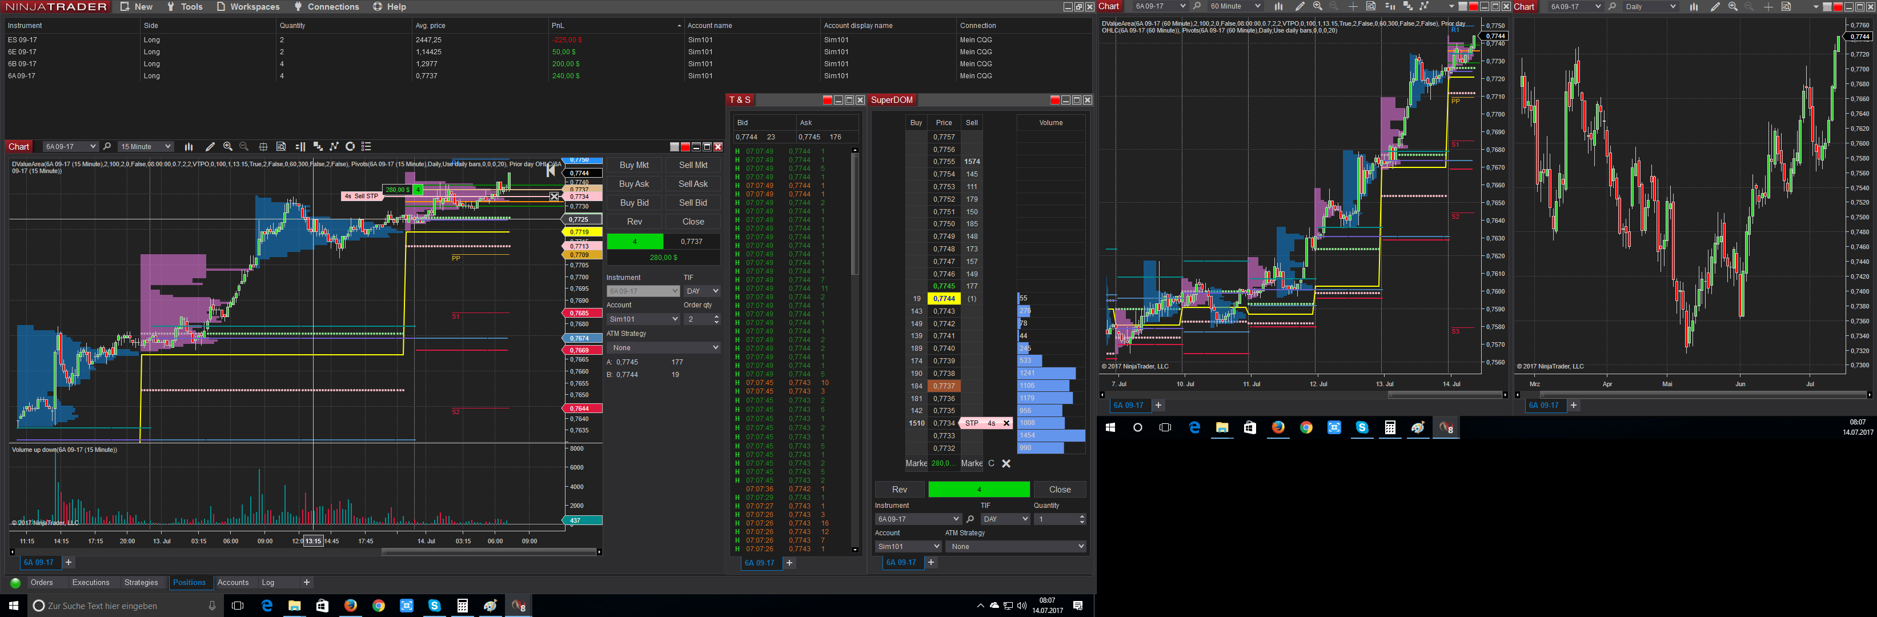Open drawing tools pencil in Daily chart
Screen dimensions: 1877x617
pyautogui.click(x=1715, y=6)
